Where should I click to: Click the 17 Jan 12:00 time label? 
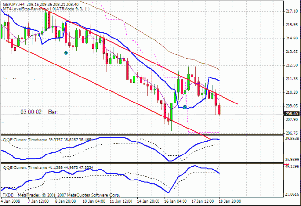tap(203, 201)
